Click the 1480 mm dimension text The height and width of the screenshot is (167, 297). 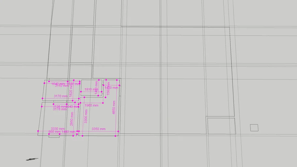pyautogui.click(x=68, y=132)
